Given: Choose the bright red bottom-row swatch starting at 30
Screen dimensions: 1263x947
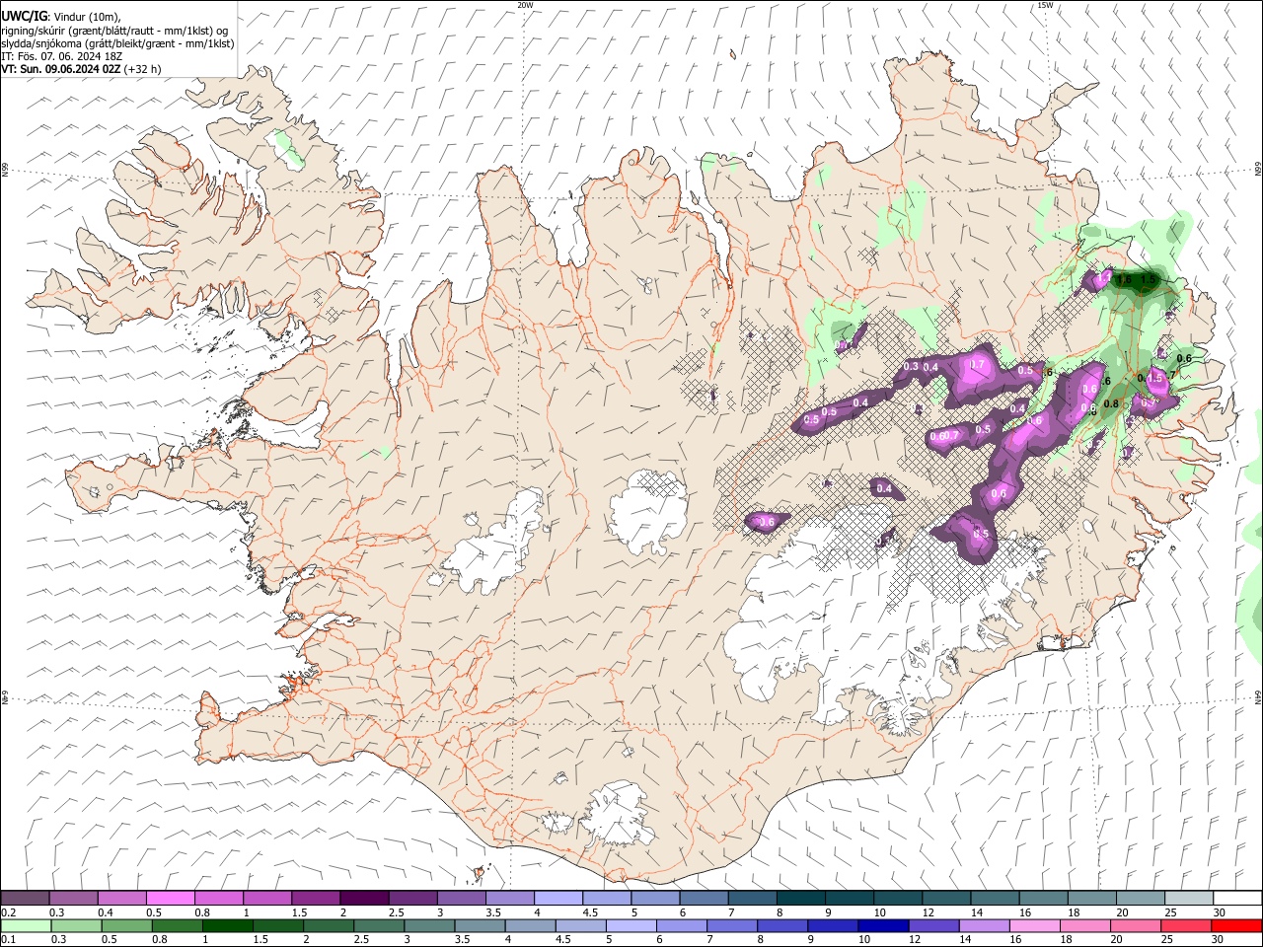Looking at the screenshot, I should [x=1237, y=925].
